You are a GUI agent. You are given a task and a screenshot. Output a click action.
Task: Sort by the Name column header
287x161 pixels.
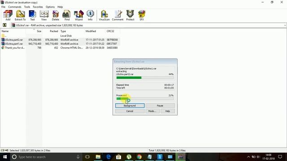coord(13,31)
